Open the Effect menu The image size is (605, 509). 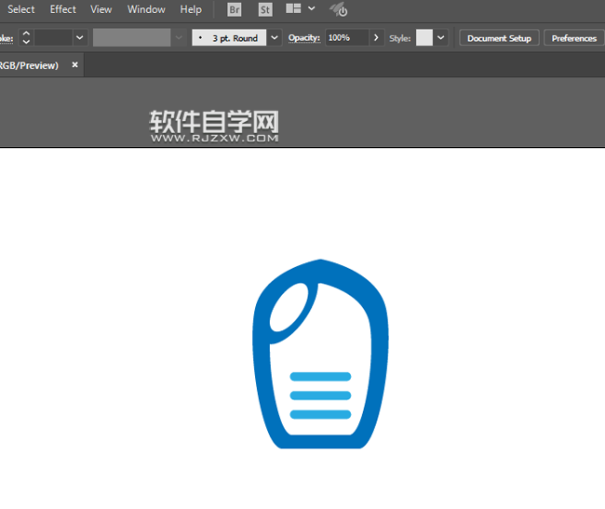[63, 9]
